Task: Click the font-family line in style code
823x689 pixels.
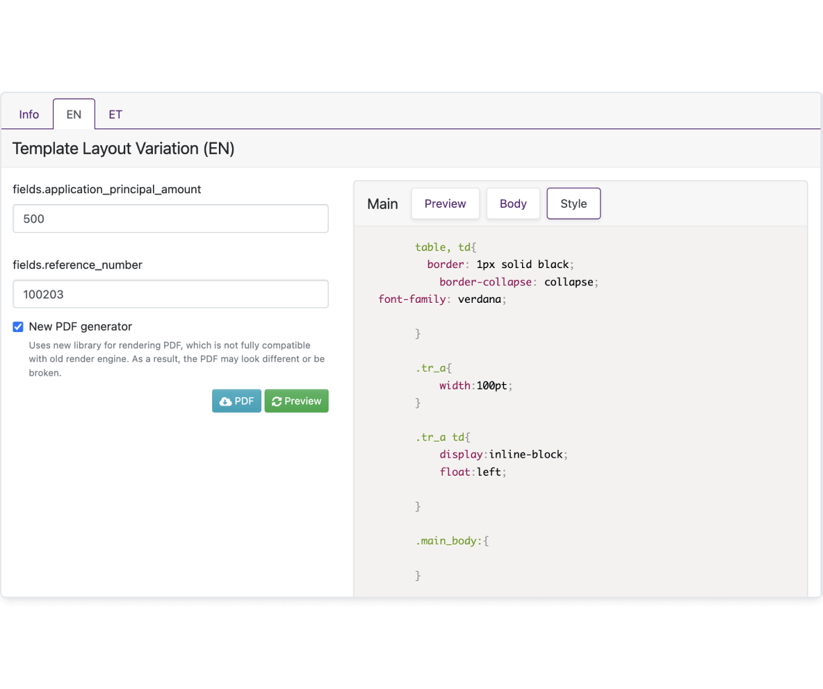Action: (x=443, y=299)
